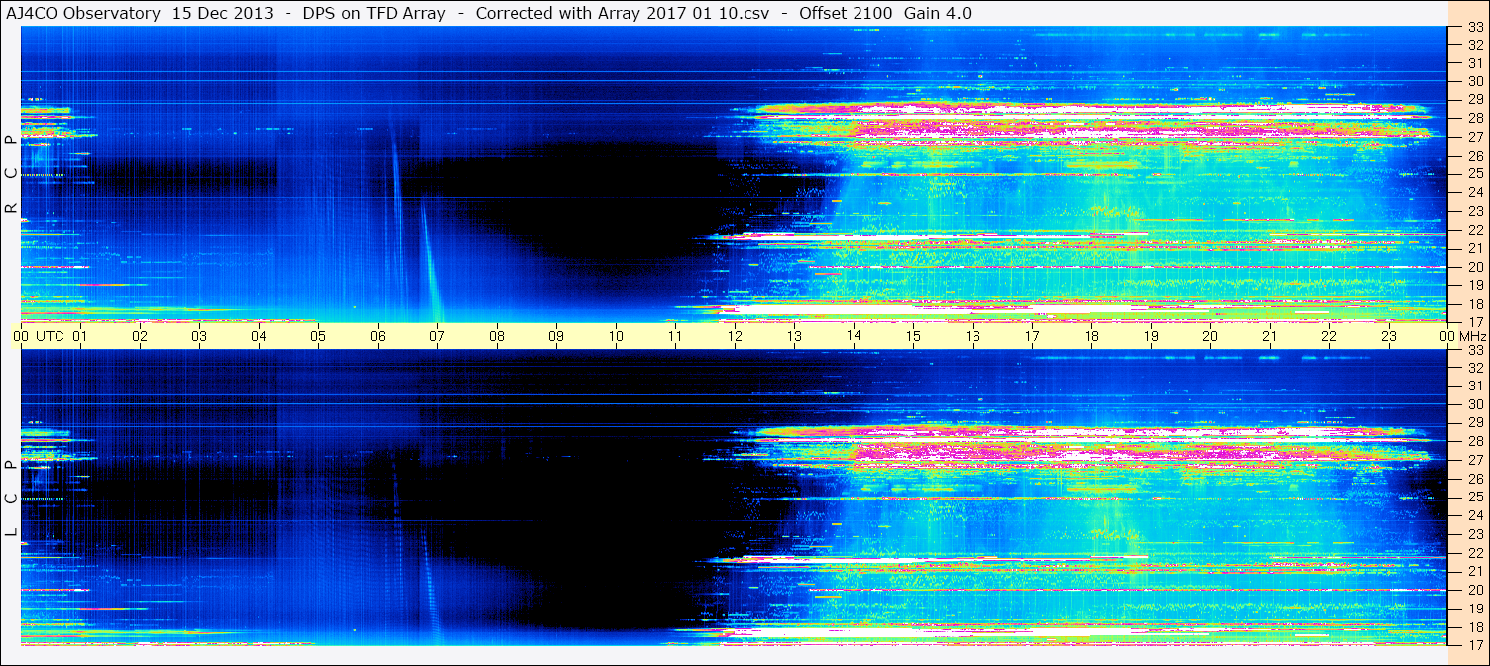
Task: Click the 29 MHz tick on LCP panel
Action: 1474,423
